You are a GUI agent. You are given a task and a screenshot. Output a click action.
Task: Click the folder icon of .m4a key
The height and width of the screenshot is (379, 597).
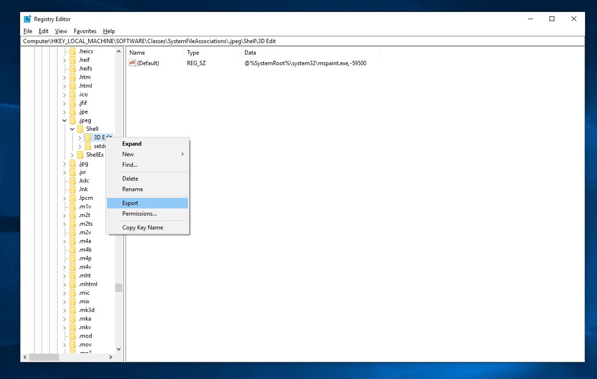72,241
